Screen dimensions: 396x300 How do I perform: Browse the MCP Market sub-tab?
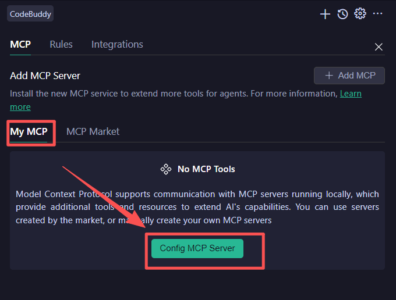pos(93,131)
